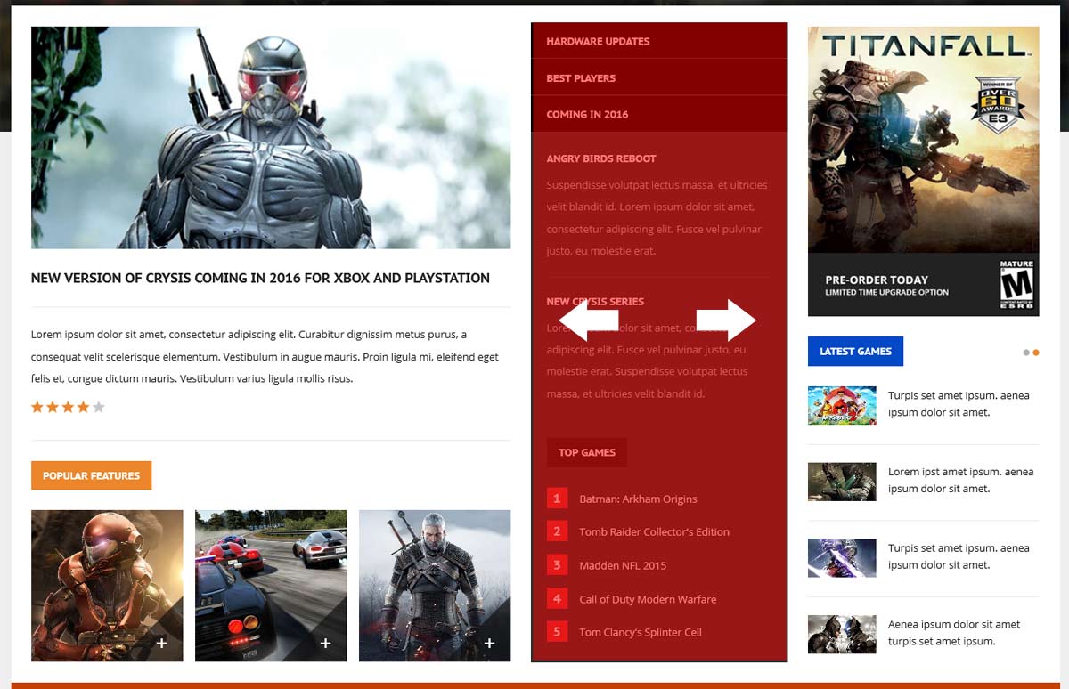
Task: Open the Best Players tab
Action: point(659,77)
